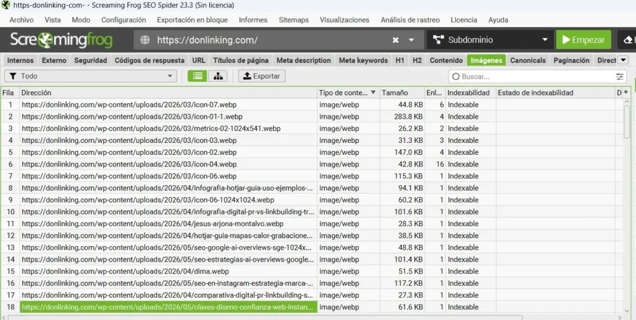Switch to the Externo tab
Image resolution: width=636 pixels, height=320 pixels.
tap(54, 60)
